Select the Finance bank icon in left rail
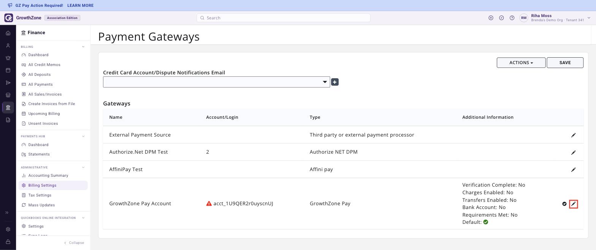The width and height of the screenshot is (596, 250). pyautogui.click(x=8, y=107)
